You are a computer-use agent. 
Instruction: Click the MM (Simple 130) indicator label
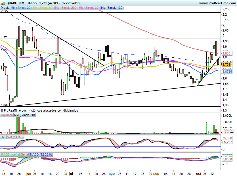pos(112,8)
